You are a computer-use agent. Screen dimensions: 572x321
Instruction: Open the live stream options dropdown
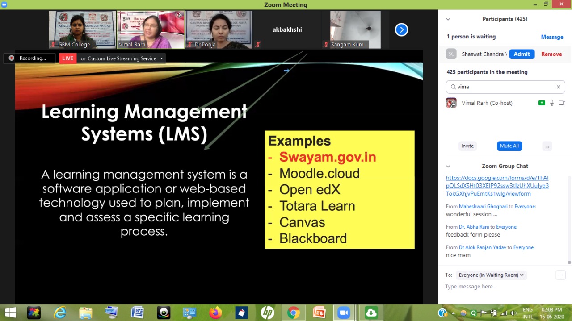(161, 58)
